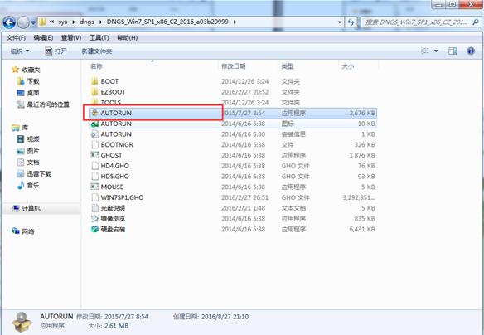Expand the arrow after the sys breadcrumb
This screenshot has height=335, width=484.
click(74, 22)
